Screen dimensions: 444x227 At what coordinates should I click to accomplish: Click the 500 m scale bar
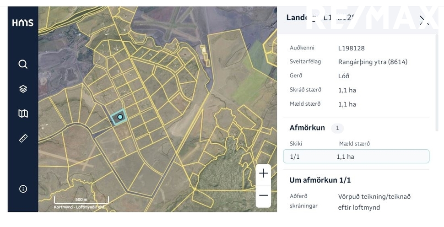click(81, 200)
